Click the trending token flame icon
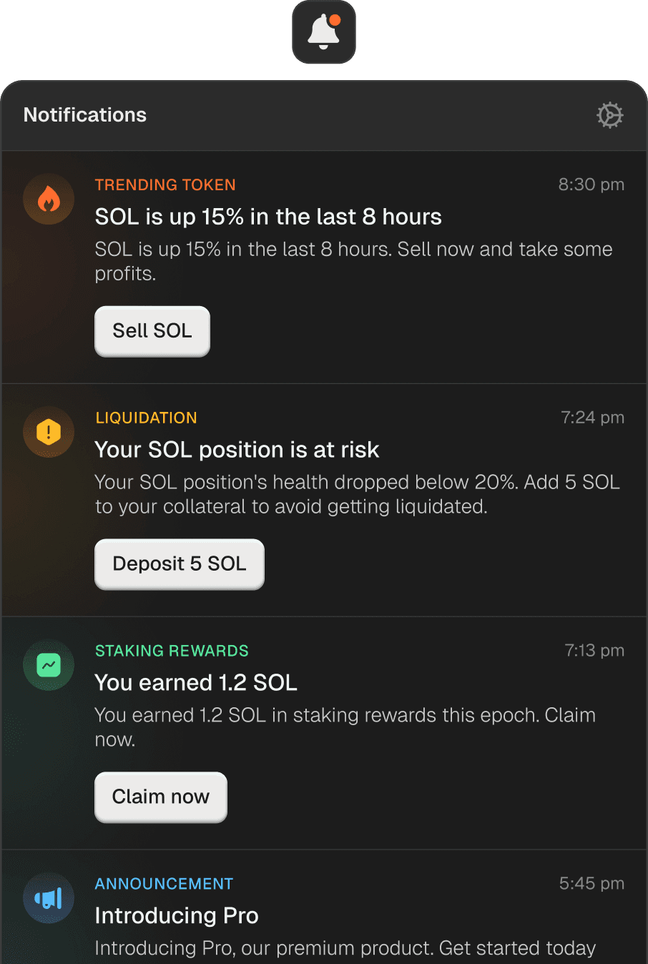The image size is (648, 964). click(x=49, y=200)
